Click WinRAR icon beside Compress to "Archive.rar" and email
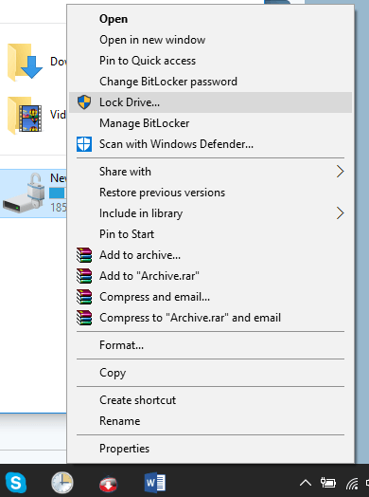This screenshot has height=497, width=369. (84, 318)
